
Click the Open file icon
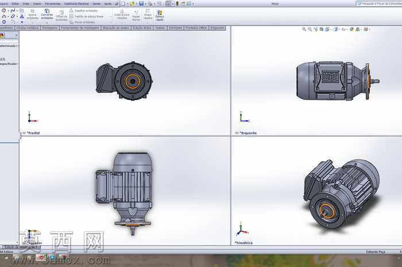pyautogui.click(x=132, y=3)
